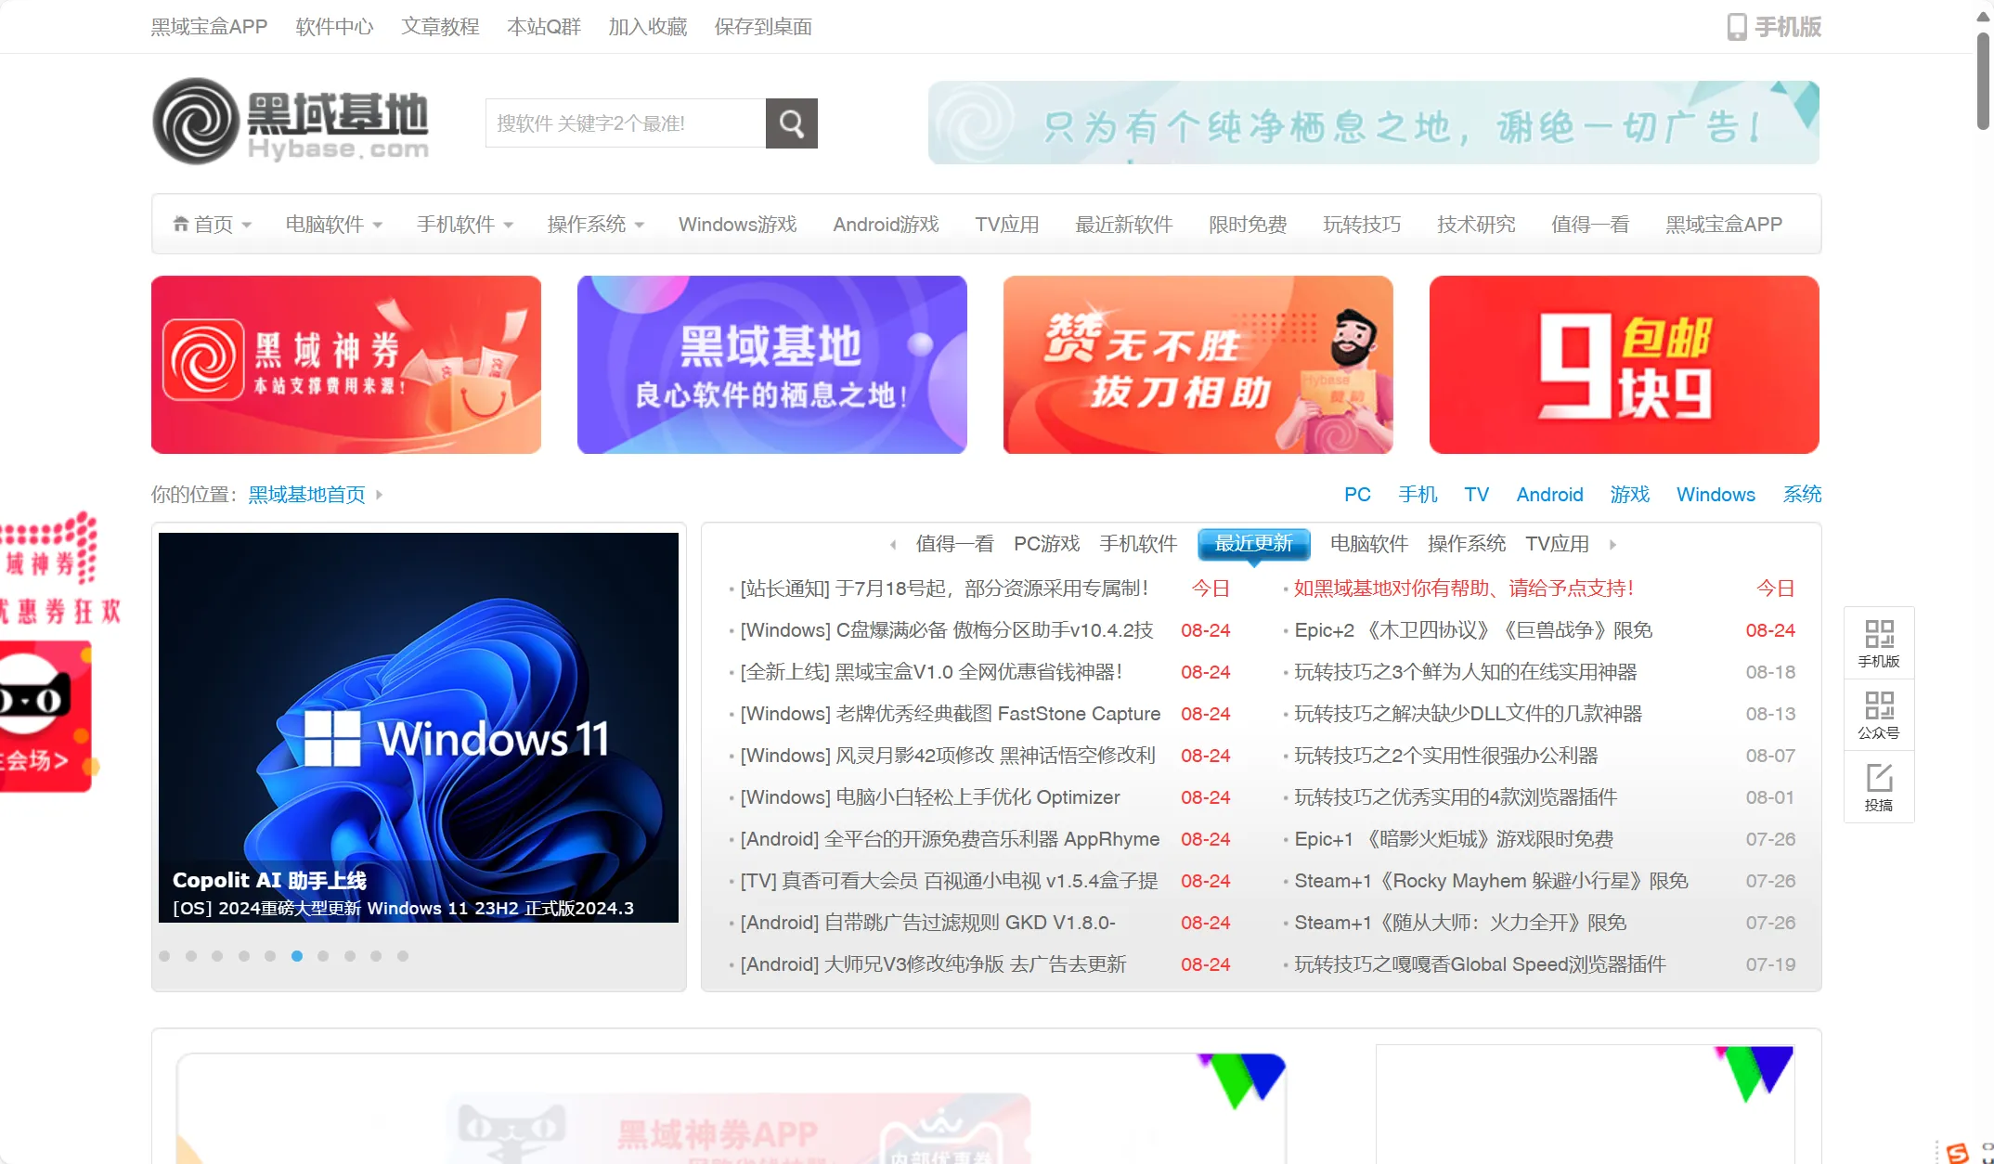Image resolution: width=1994 pixels, height=1164 pixels.
Task: Switch to the TV应用 tab in list panel
Action: click(1558, 544)
